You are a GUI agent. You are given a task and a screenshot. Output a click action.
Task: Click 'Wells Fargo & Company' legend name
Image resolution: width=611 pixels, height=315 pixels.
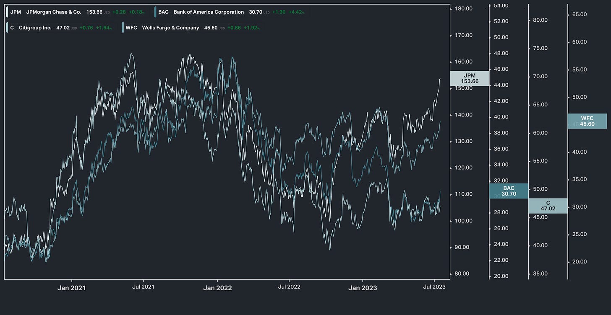click(170, 28)
